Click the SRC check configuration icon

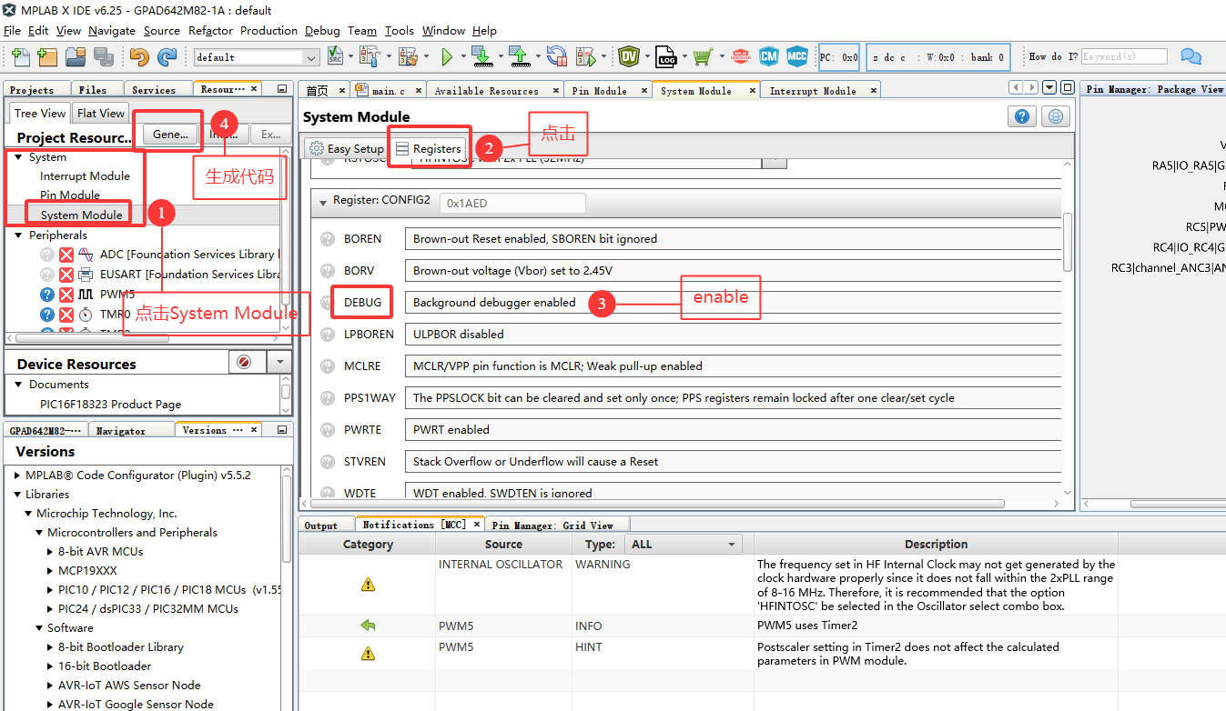[334, 56]
